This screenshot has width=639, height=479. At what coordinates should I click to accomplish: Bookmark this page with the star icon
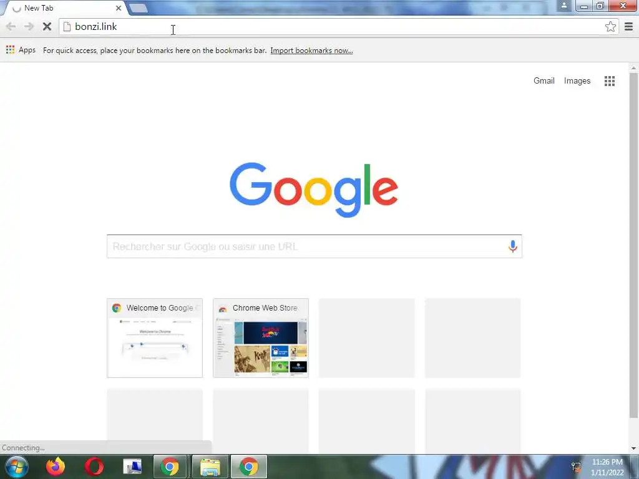pos(610,26)
